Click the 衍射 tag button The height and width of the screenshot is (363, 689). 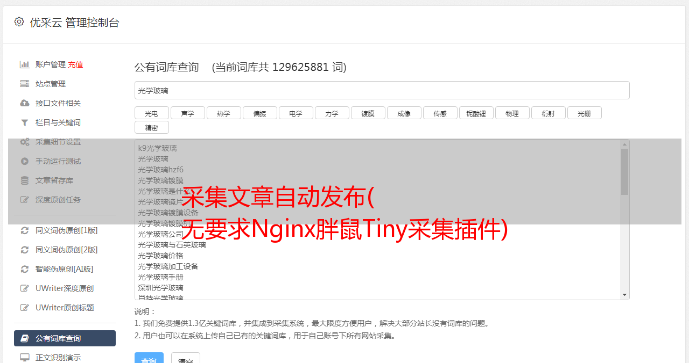548,113
